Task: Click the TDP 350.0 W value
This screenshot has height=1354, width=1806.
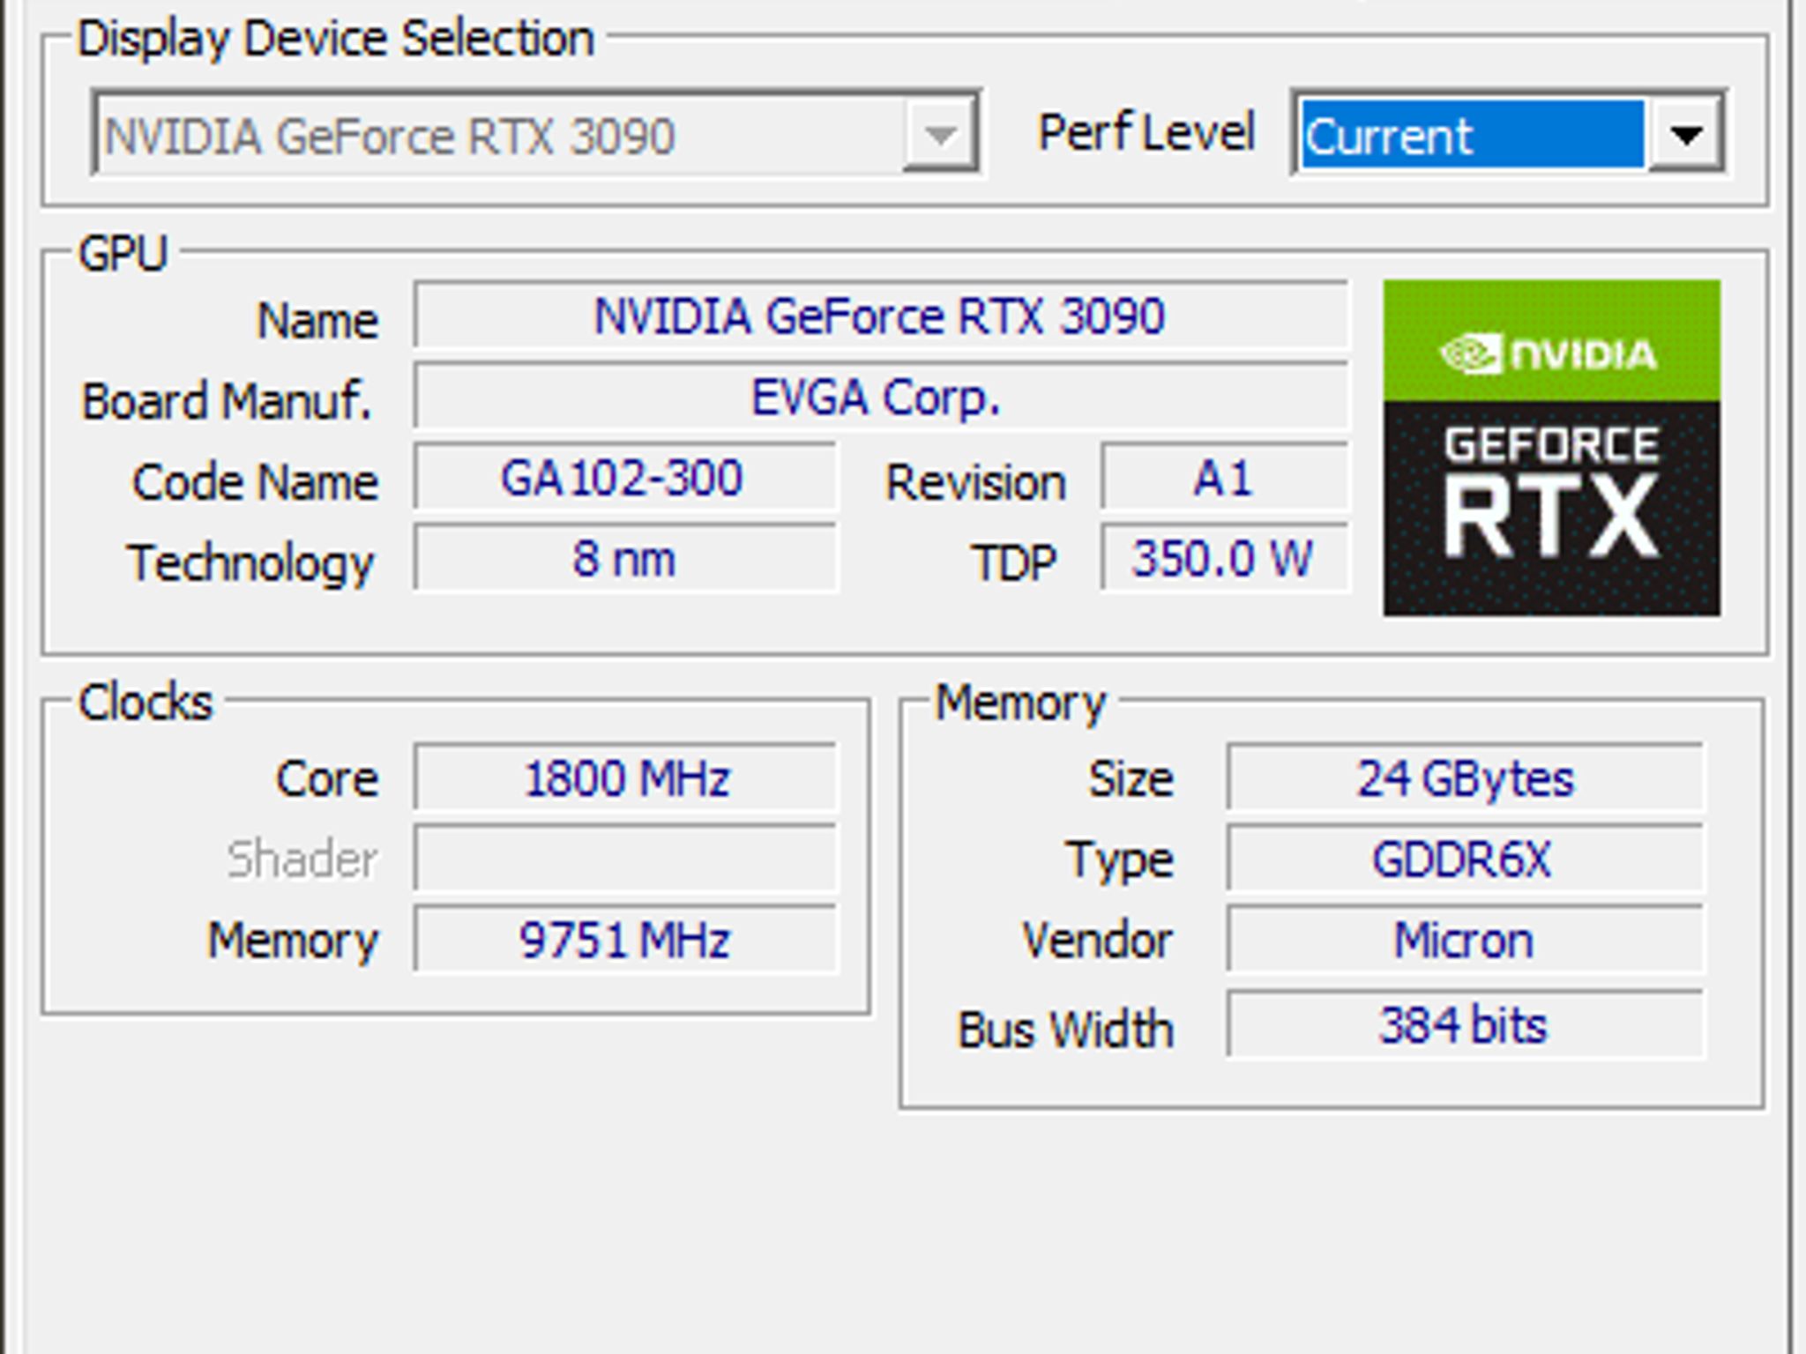Action: click(x=1224, y=558)
